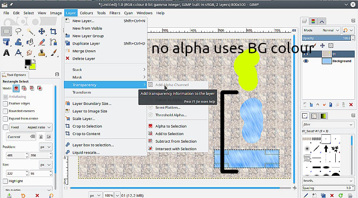The image size is (358, 198).
Task: Open the Size units px dropdown
Action: [45, 165]
